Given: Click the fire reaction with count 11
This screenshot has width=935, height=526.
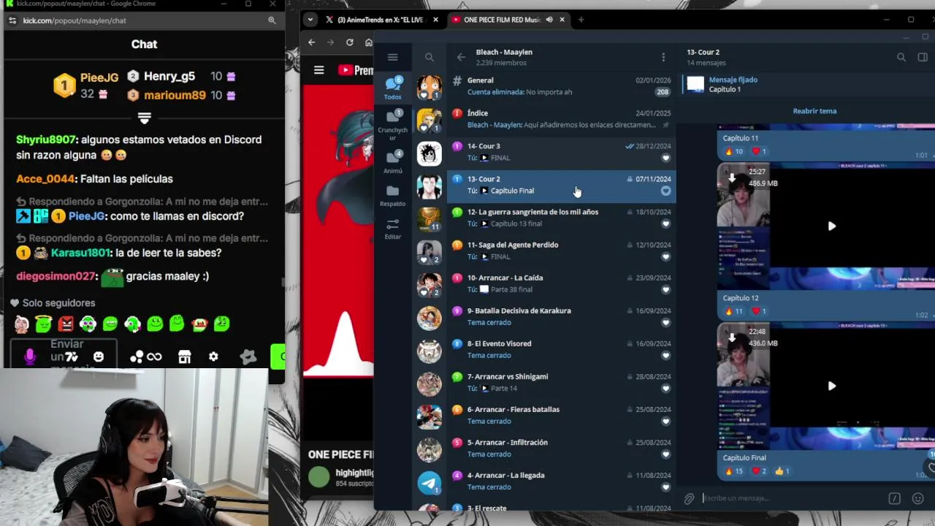Looking at the screenshot, I should pos(734,311).
